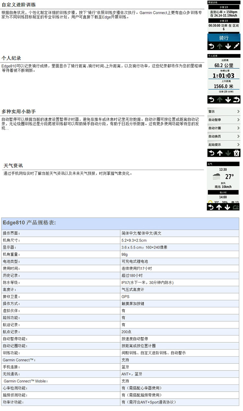Click the Garmin Connect™ Mobile row label

25,381
